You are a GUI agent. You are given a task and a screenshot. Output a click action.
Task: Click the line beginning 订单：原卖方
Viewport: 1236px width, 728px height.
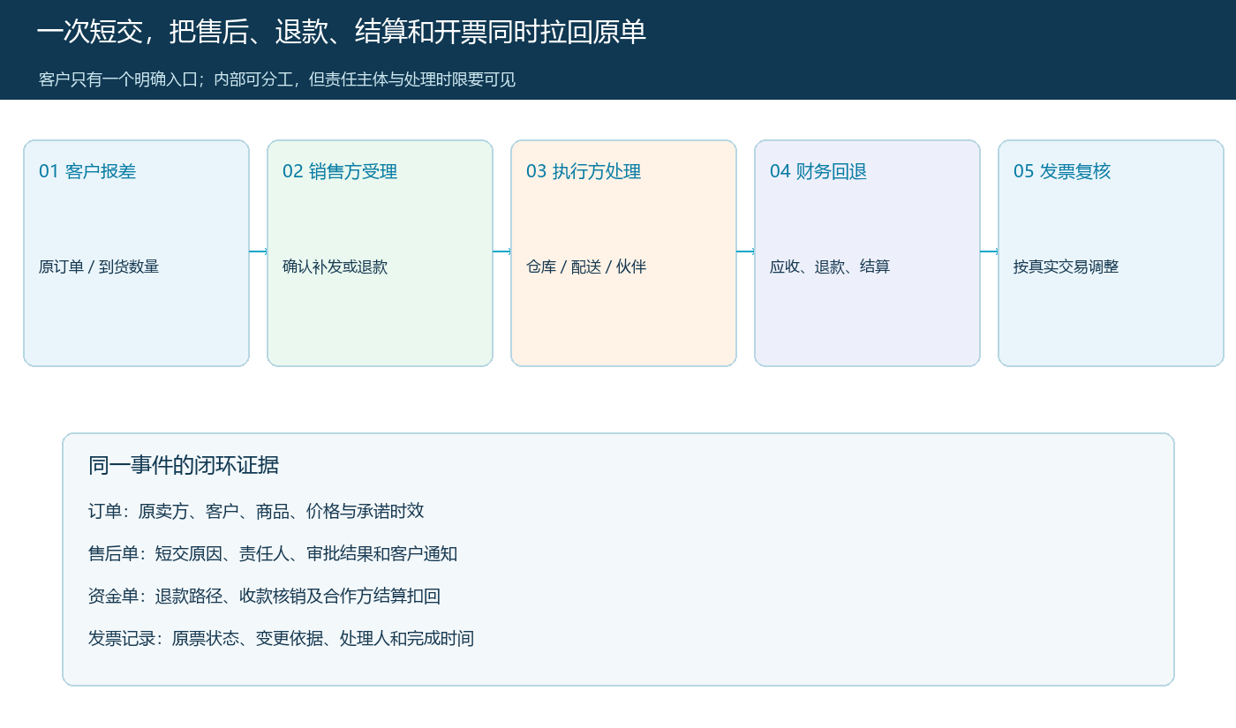pos(256,511)
